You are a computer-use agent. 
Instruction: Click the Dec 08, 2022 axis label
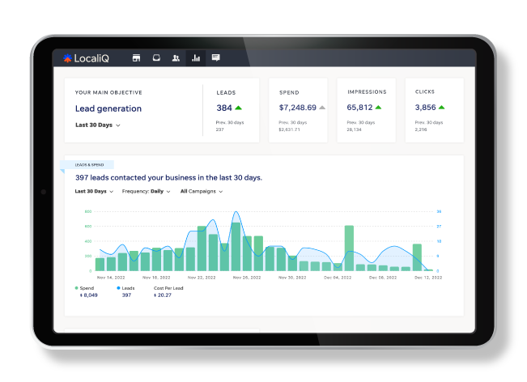(383, 278)
